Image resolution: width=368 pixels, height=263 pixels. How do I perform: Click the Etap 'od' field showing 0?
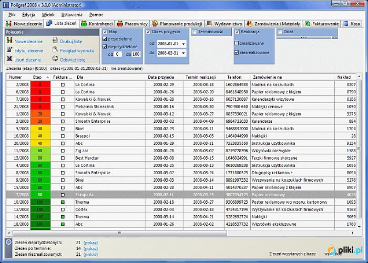click(x=118, y=54)
